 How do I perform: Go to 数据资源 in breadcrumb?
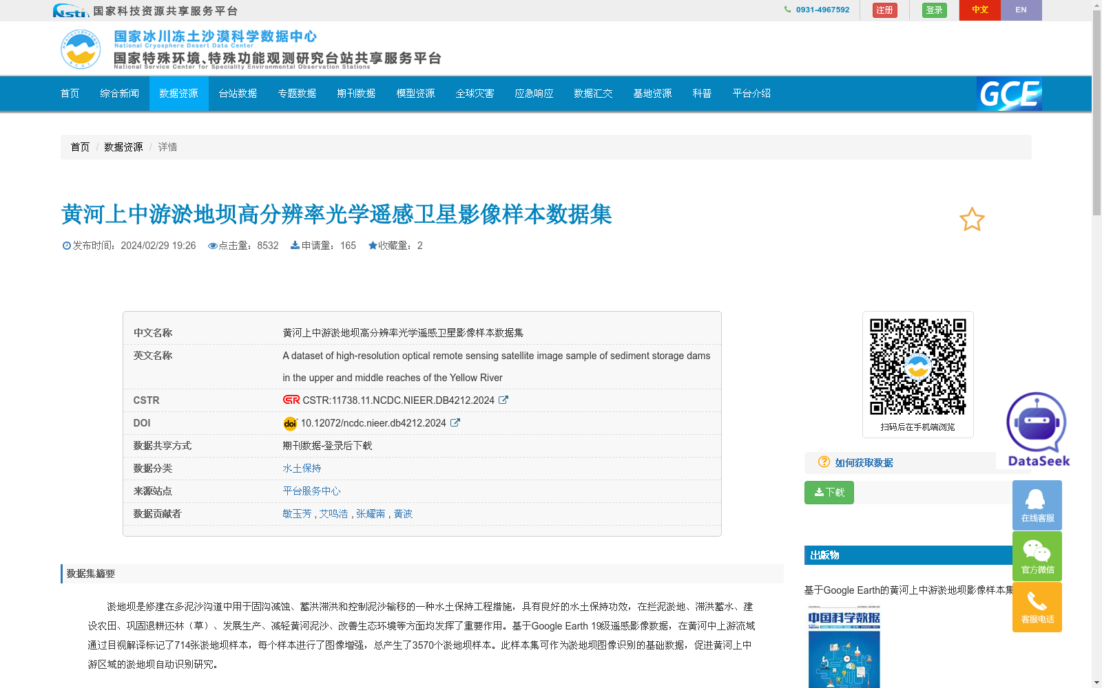pyautogui.click(x=124, y=147)
